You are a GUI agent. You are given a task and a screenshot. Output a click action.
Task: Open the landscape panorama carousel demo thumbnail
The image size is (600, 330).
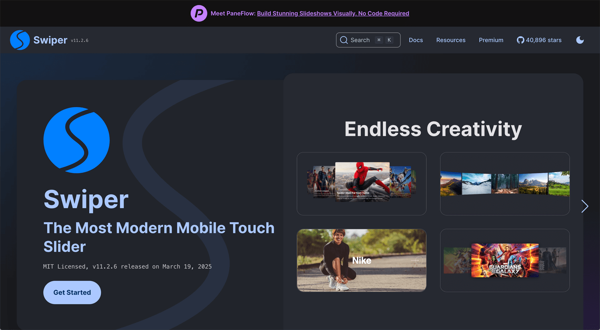click(x=505, y=184)
